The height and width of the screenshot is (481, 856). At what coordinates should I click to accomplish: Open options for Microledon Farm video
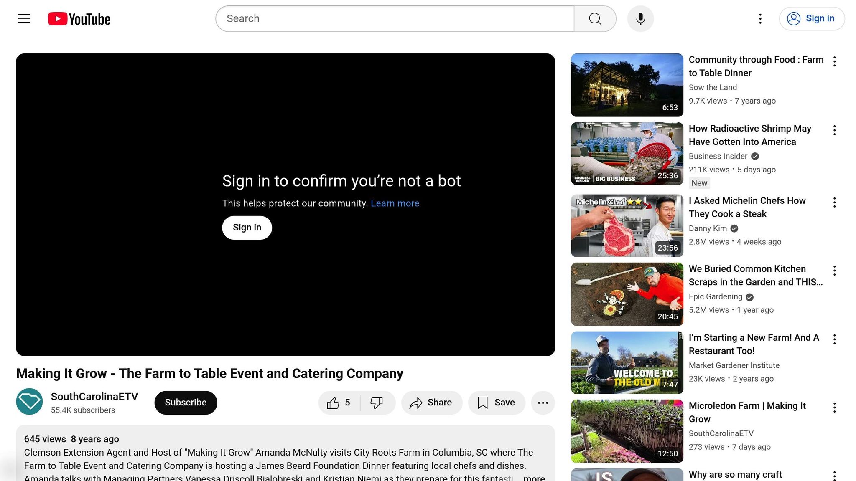[834, 408]
